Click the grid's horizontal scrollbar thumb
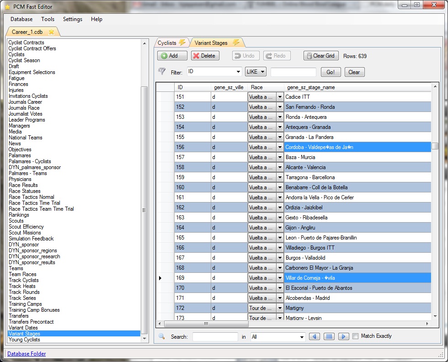This screenshot has height=362, width=448. [206, 324]
